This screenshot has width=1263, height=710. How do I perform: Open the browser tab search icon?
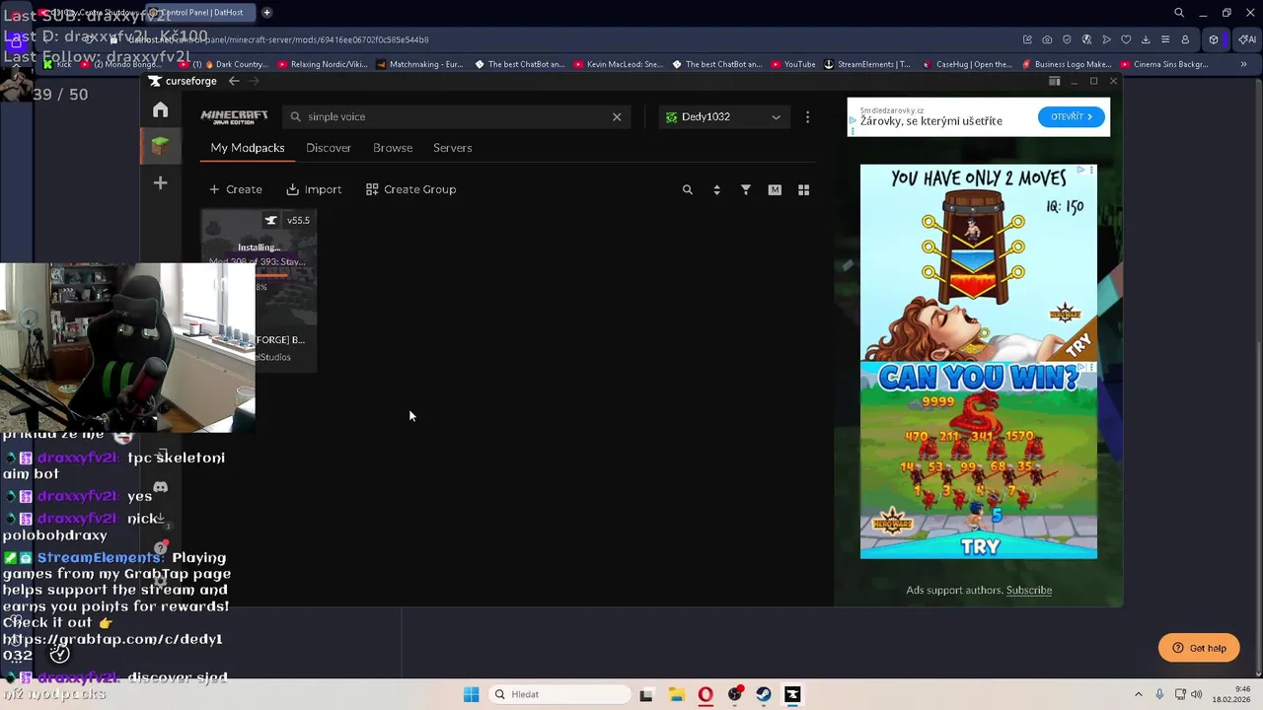(1179, 13)
